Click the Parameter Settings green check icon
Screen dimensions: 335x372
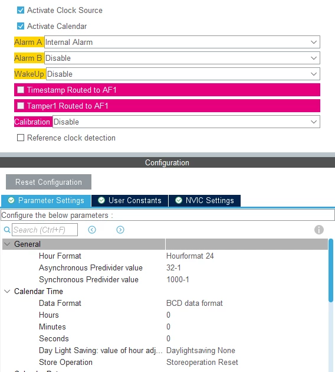[x=11, y=200]
